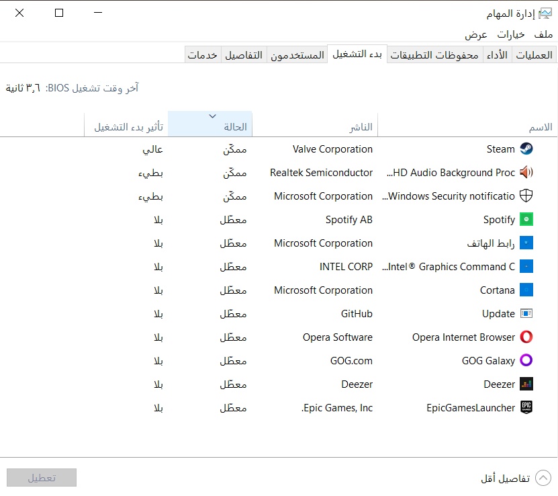Click the Realtek HD Audio speaker icon
The width and height of the screenshot is (558, 496).
coord(526,172)
